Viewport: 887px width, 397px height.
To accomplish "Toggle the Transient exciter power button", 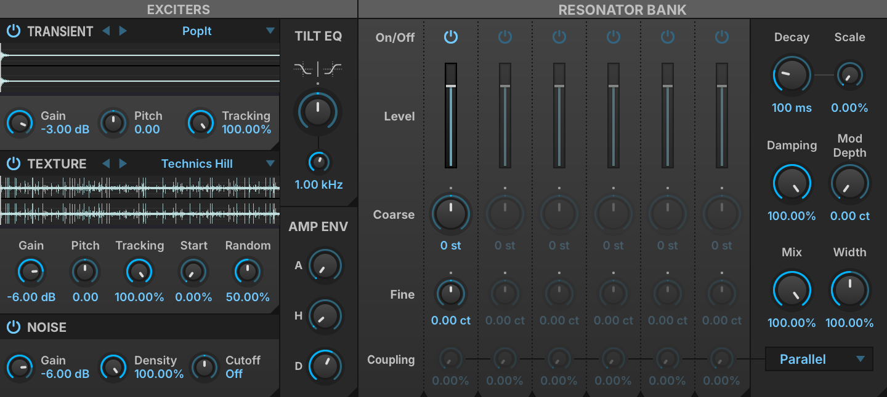I will [x=14, y=31].
